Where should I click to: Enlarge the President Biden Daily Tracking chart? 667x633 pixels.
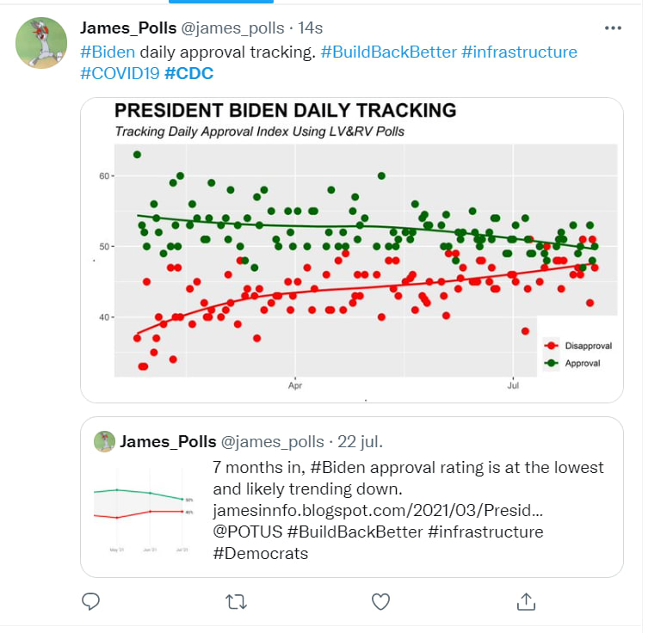point(351,249)
